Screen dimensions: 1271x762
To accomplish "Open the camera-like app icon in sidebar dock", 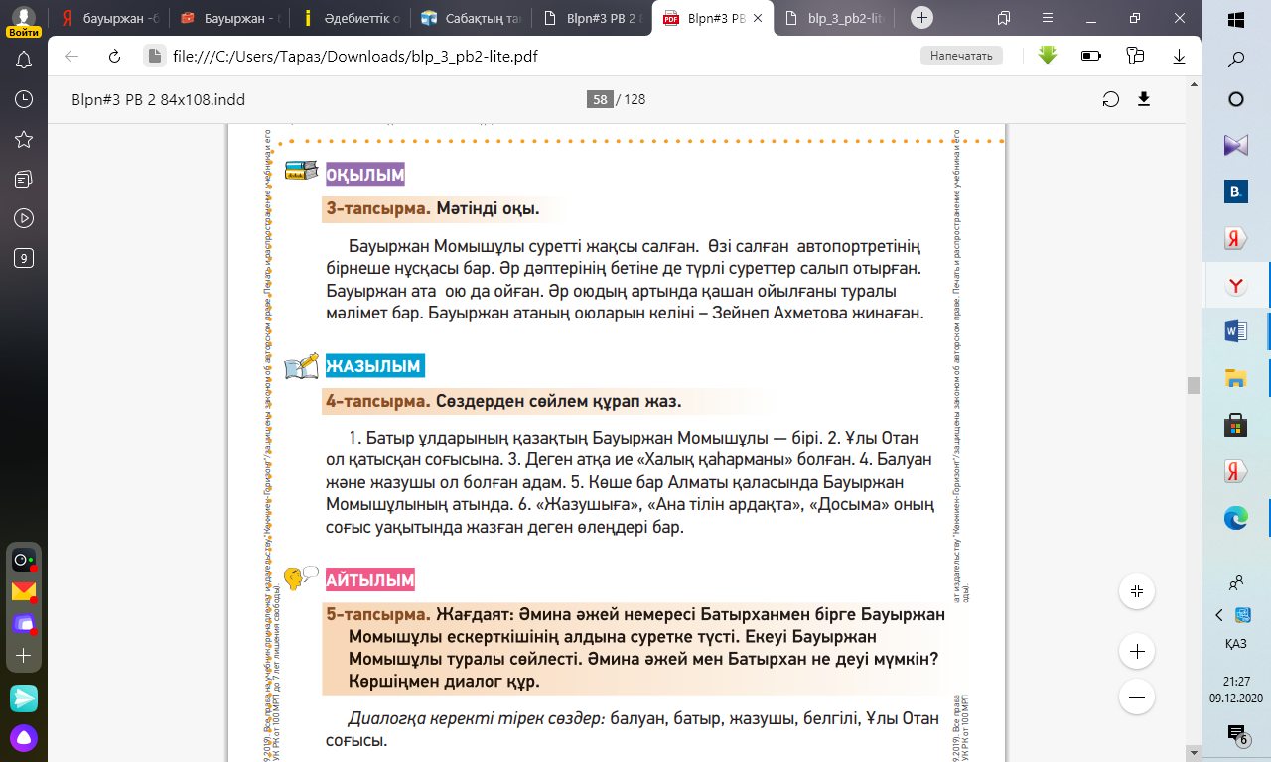I will tap(24, 561).
